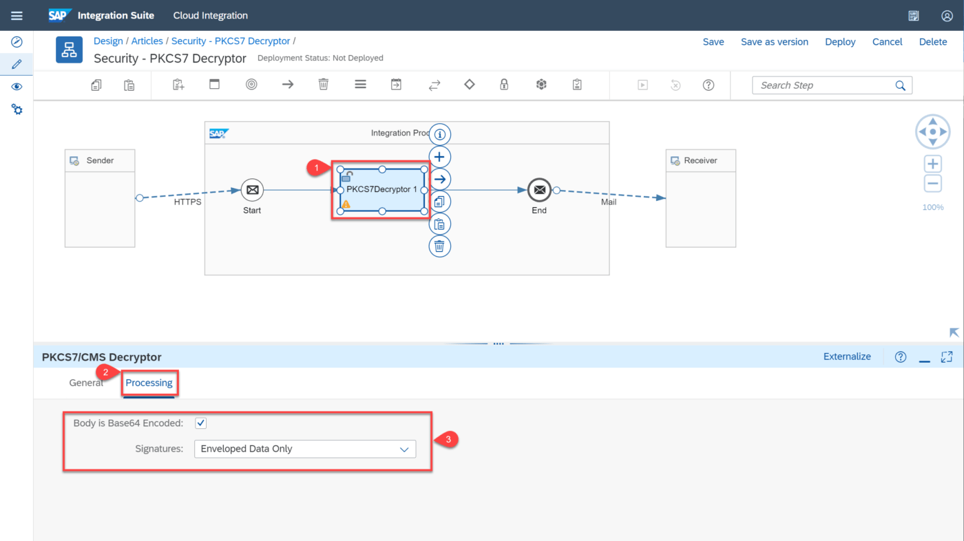This screenshot has height=541, width=964.
Task: Open the Monitor eye icon in sidebar
Action: [x=17, y=87]
